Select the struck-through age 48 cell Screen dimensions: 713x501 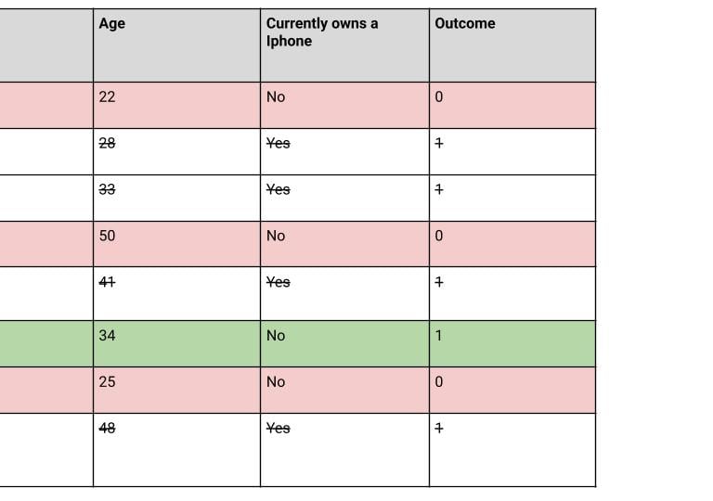point(177,450)
